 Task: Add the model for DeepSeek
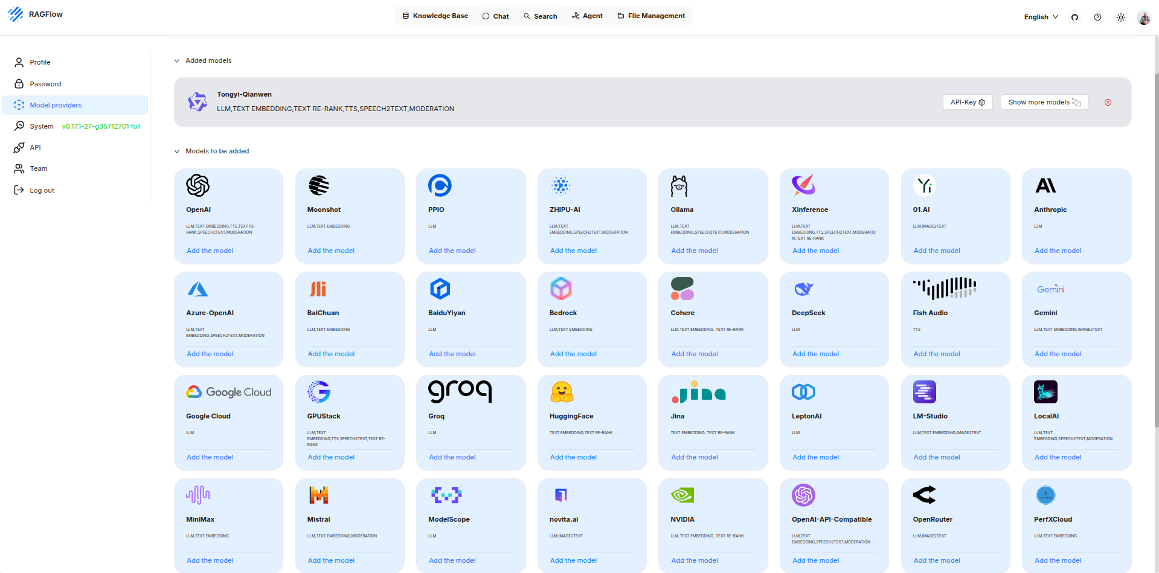[816, 354]
